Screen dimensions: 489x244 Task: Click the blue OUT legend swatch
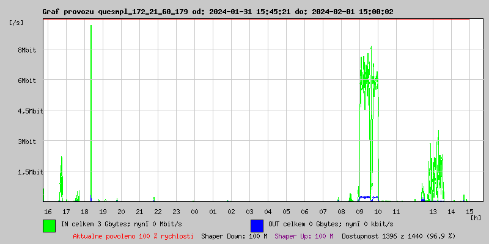pyautogui.click(x=257, y=225)
